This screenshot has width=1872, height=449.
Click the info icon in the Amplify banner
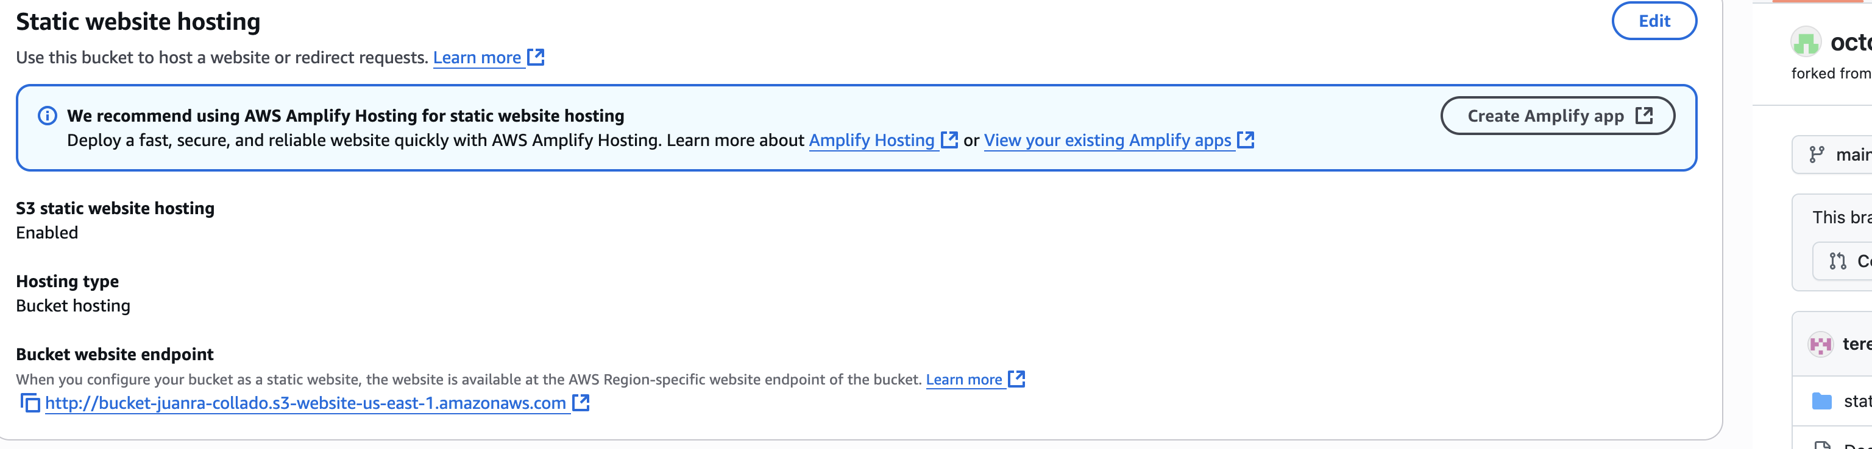click(x=48, y=116)
